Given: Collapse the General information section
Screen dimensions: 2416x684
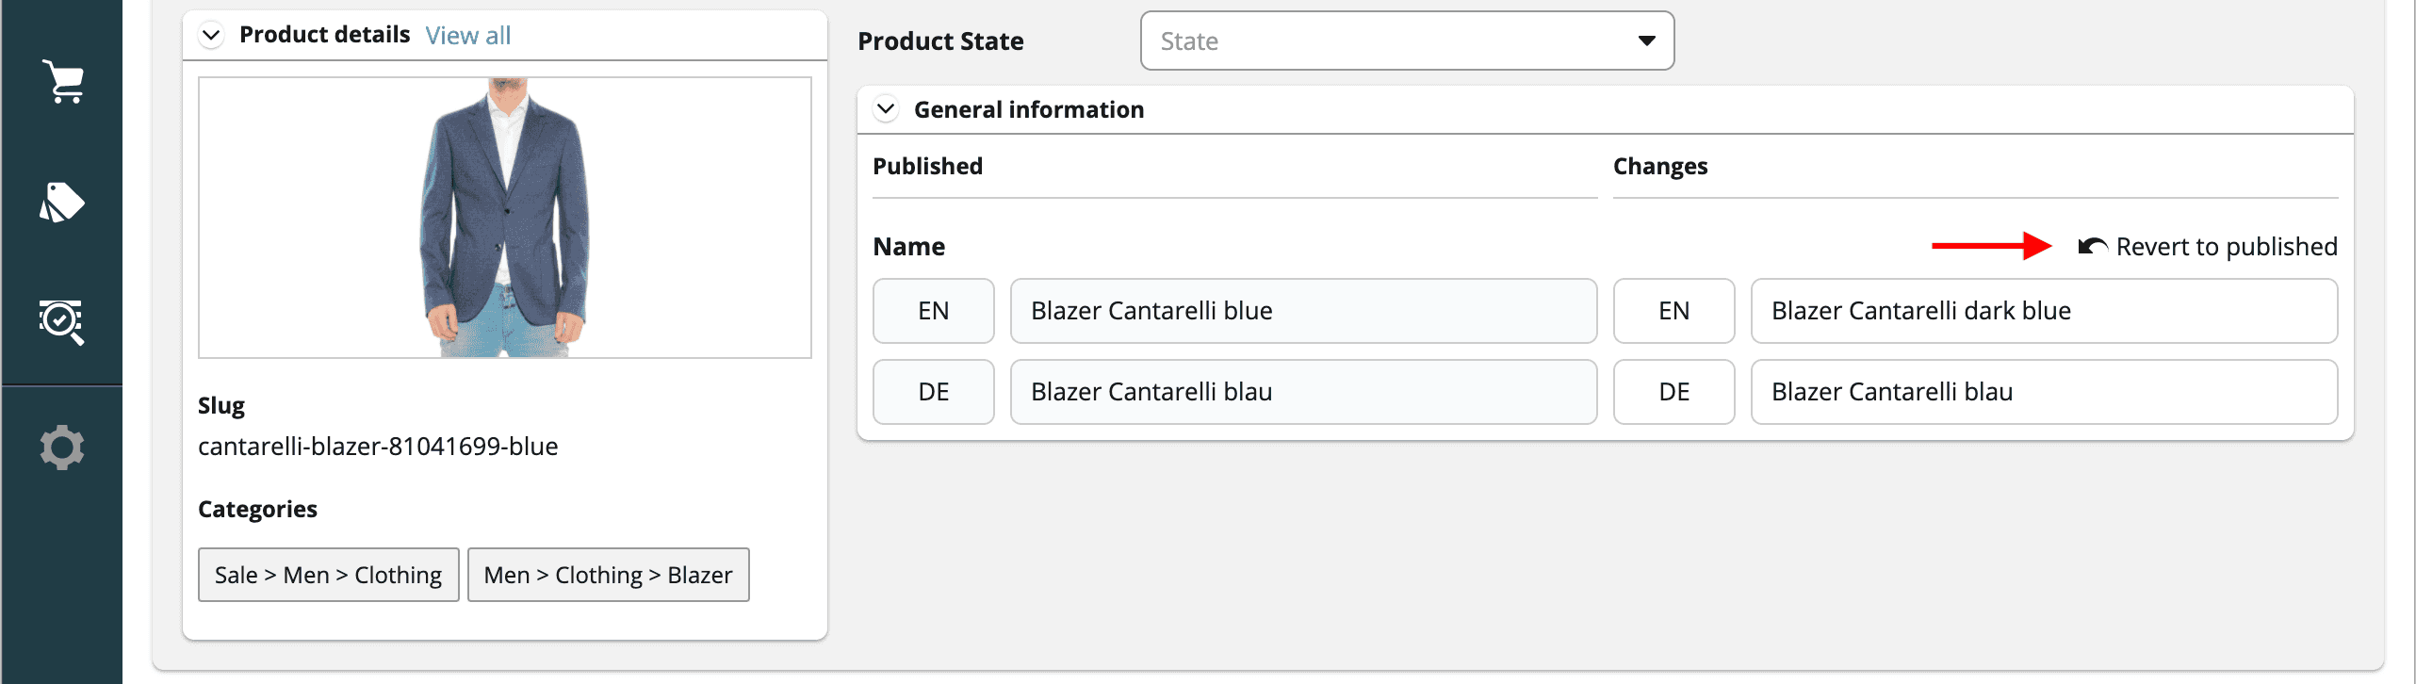Looking at the screenshot, I should coord(886,109).
